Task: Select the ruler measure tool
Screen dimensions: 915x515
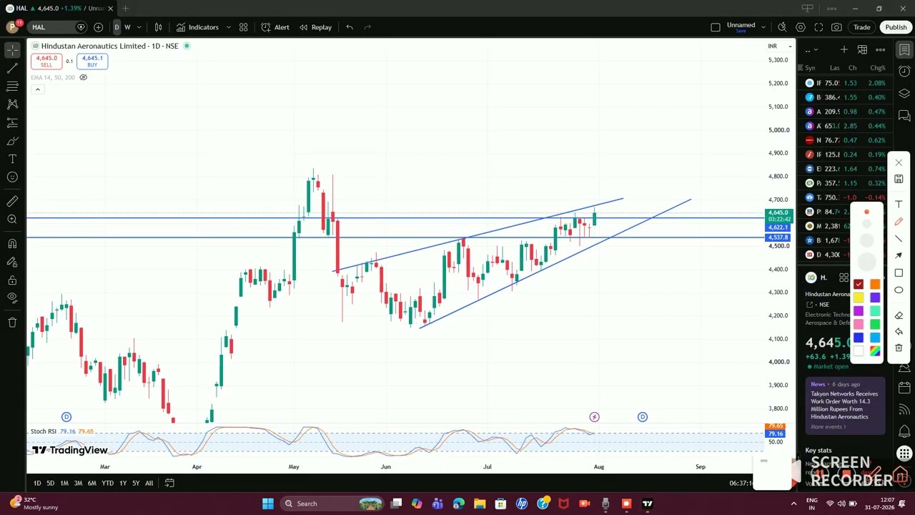Action: [12, 202]
